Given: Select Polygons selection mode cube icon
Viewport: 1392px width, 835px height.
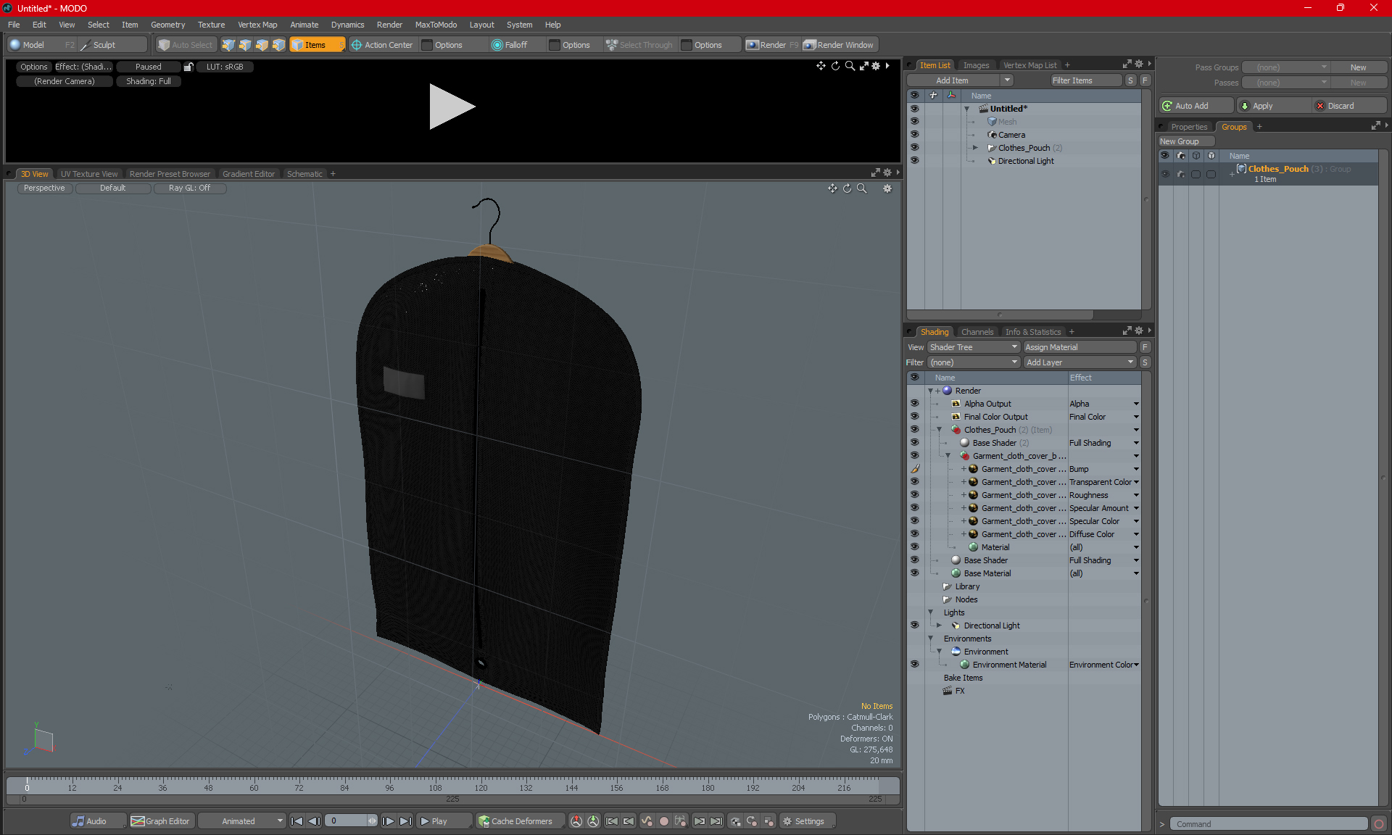Looking at the screenshot, I should click(262, 45).
